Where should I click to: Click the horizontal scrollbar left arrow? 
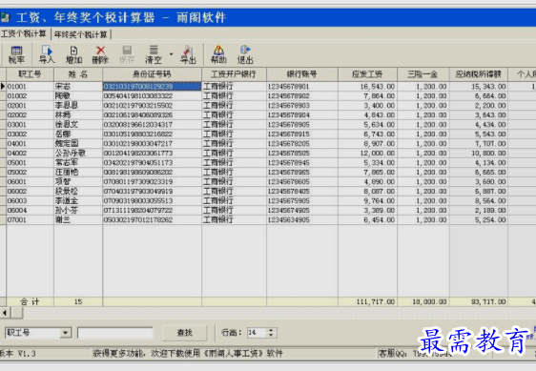click(x=5, y=313)
